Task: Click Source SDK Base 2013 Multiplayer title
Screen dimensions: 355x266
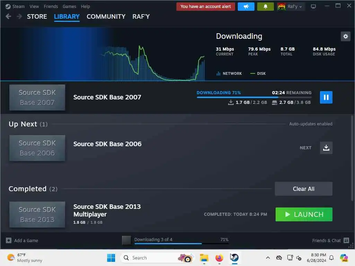Action: click(107, 210)
